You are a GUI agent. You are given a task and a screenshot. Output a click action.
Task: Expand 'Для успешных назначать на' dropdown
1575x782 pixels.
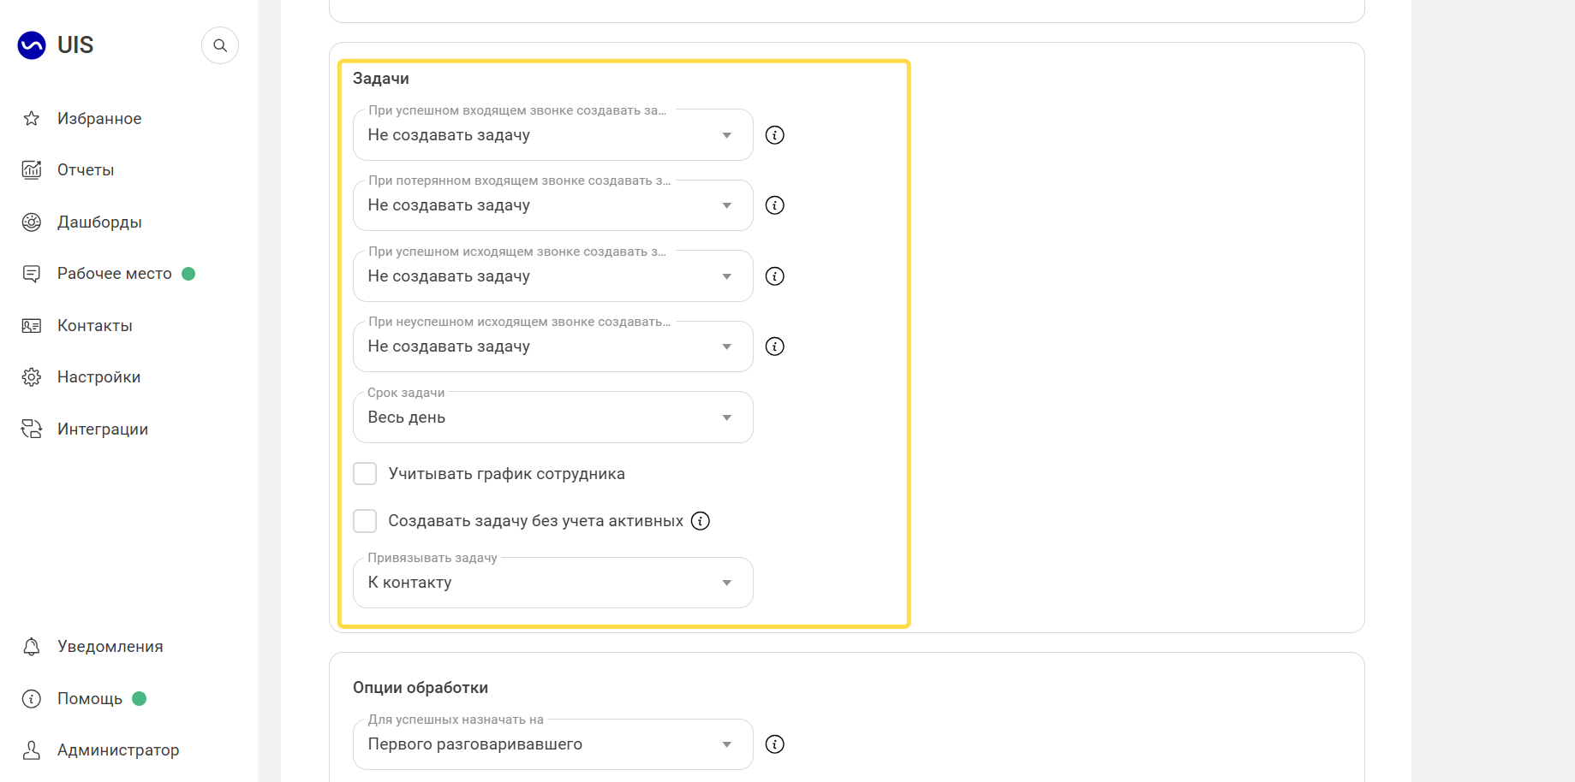(x=553, y=744)
